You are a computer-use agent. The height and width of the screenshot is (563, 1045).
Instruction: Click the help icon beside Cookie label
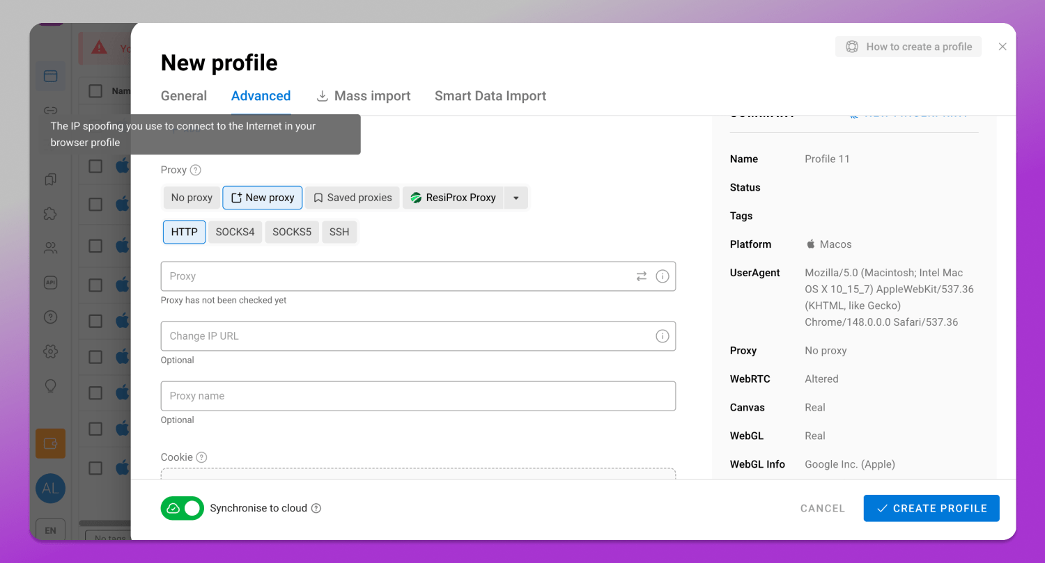point(201,457)
